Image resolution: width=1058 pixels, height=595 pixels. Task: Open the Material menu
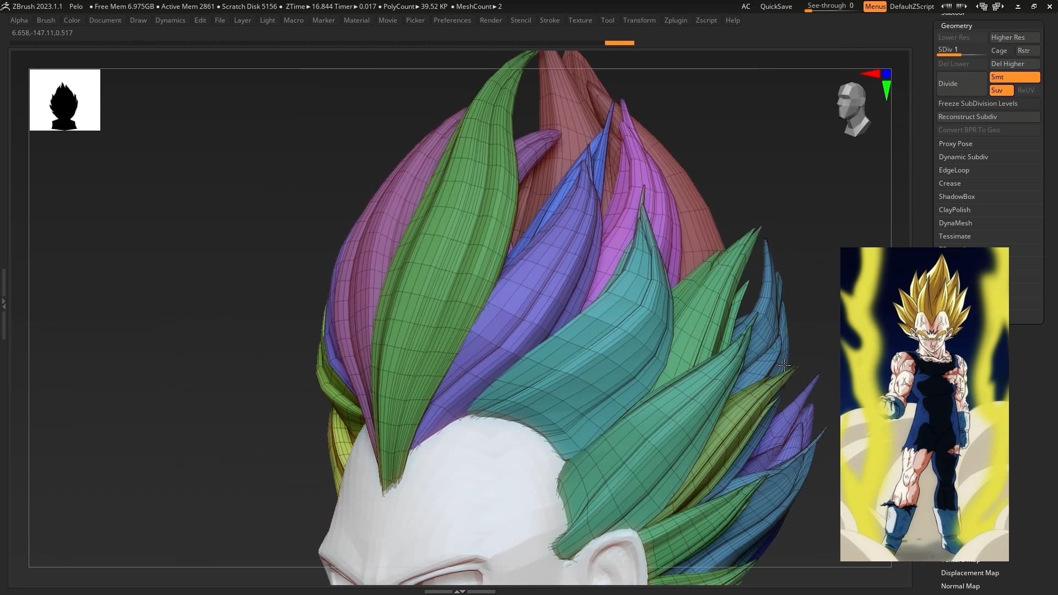coord(357,20)
